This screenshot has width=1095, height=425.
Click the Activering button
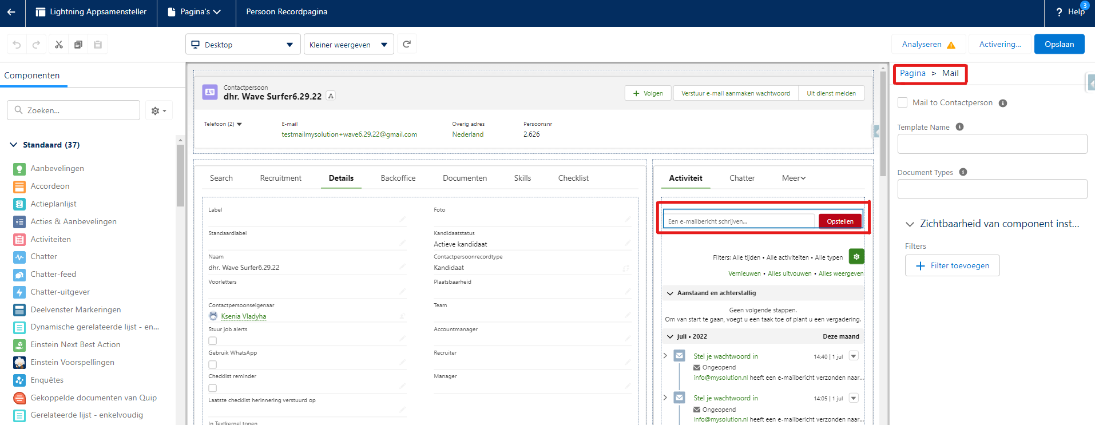coord(999,44)
